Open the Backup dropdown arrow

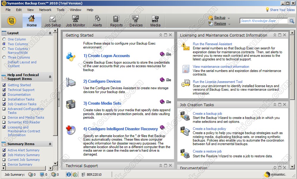[229, 18]
